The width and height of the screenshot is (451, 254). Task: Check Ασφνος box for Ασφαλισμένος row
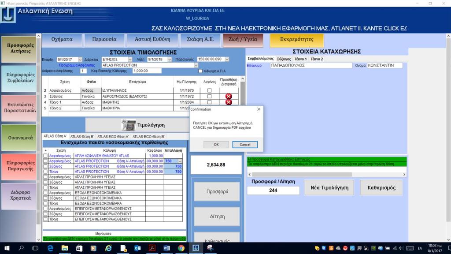click(209, 90)
